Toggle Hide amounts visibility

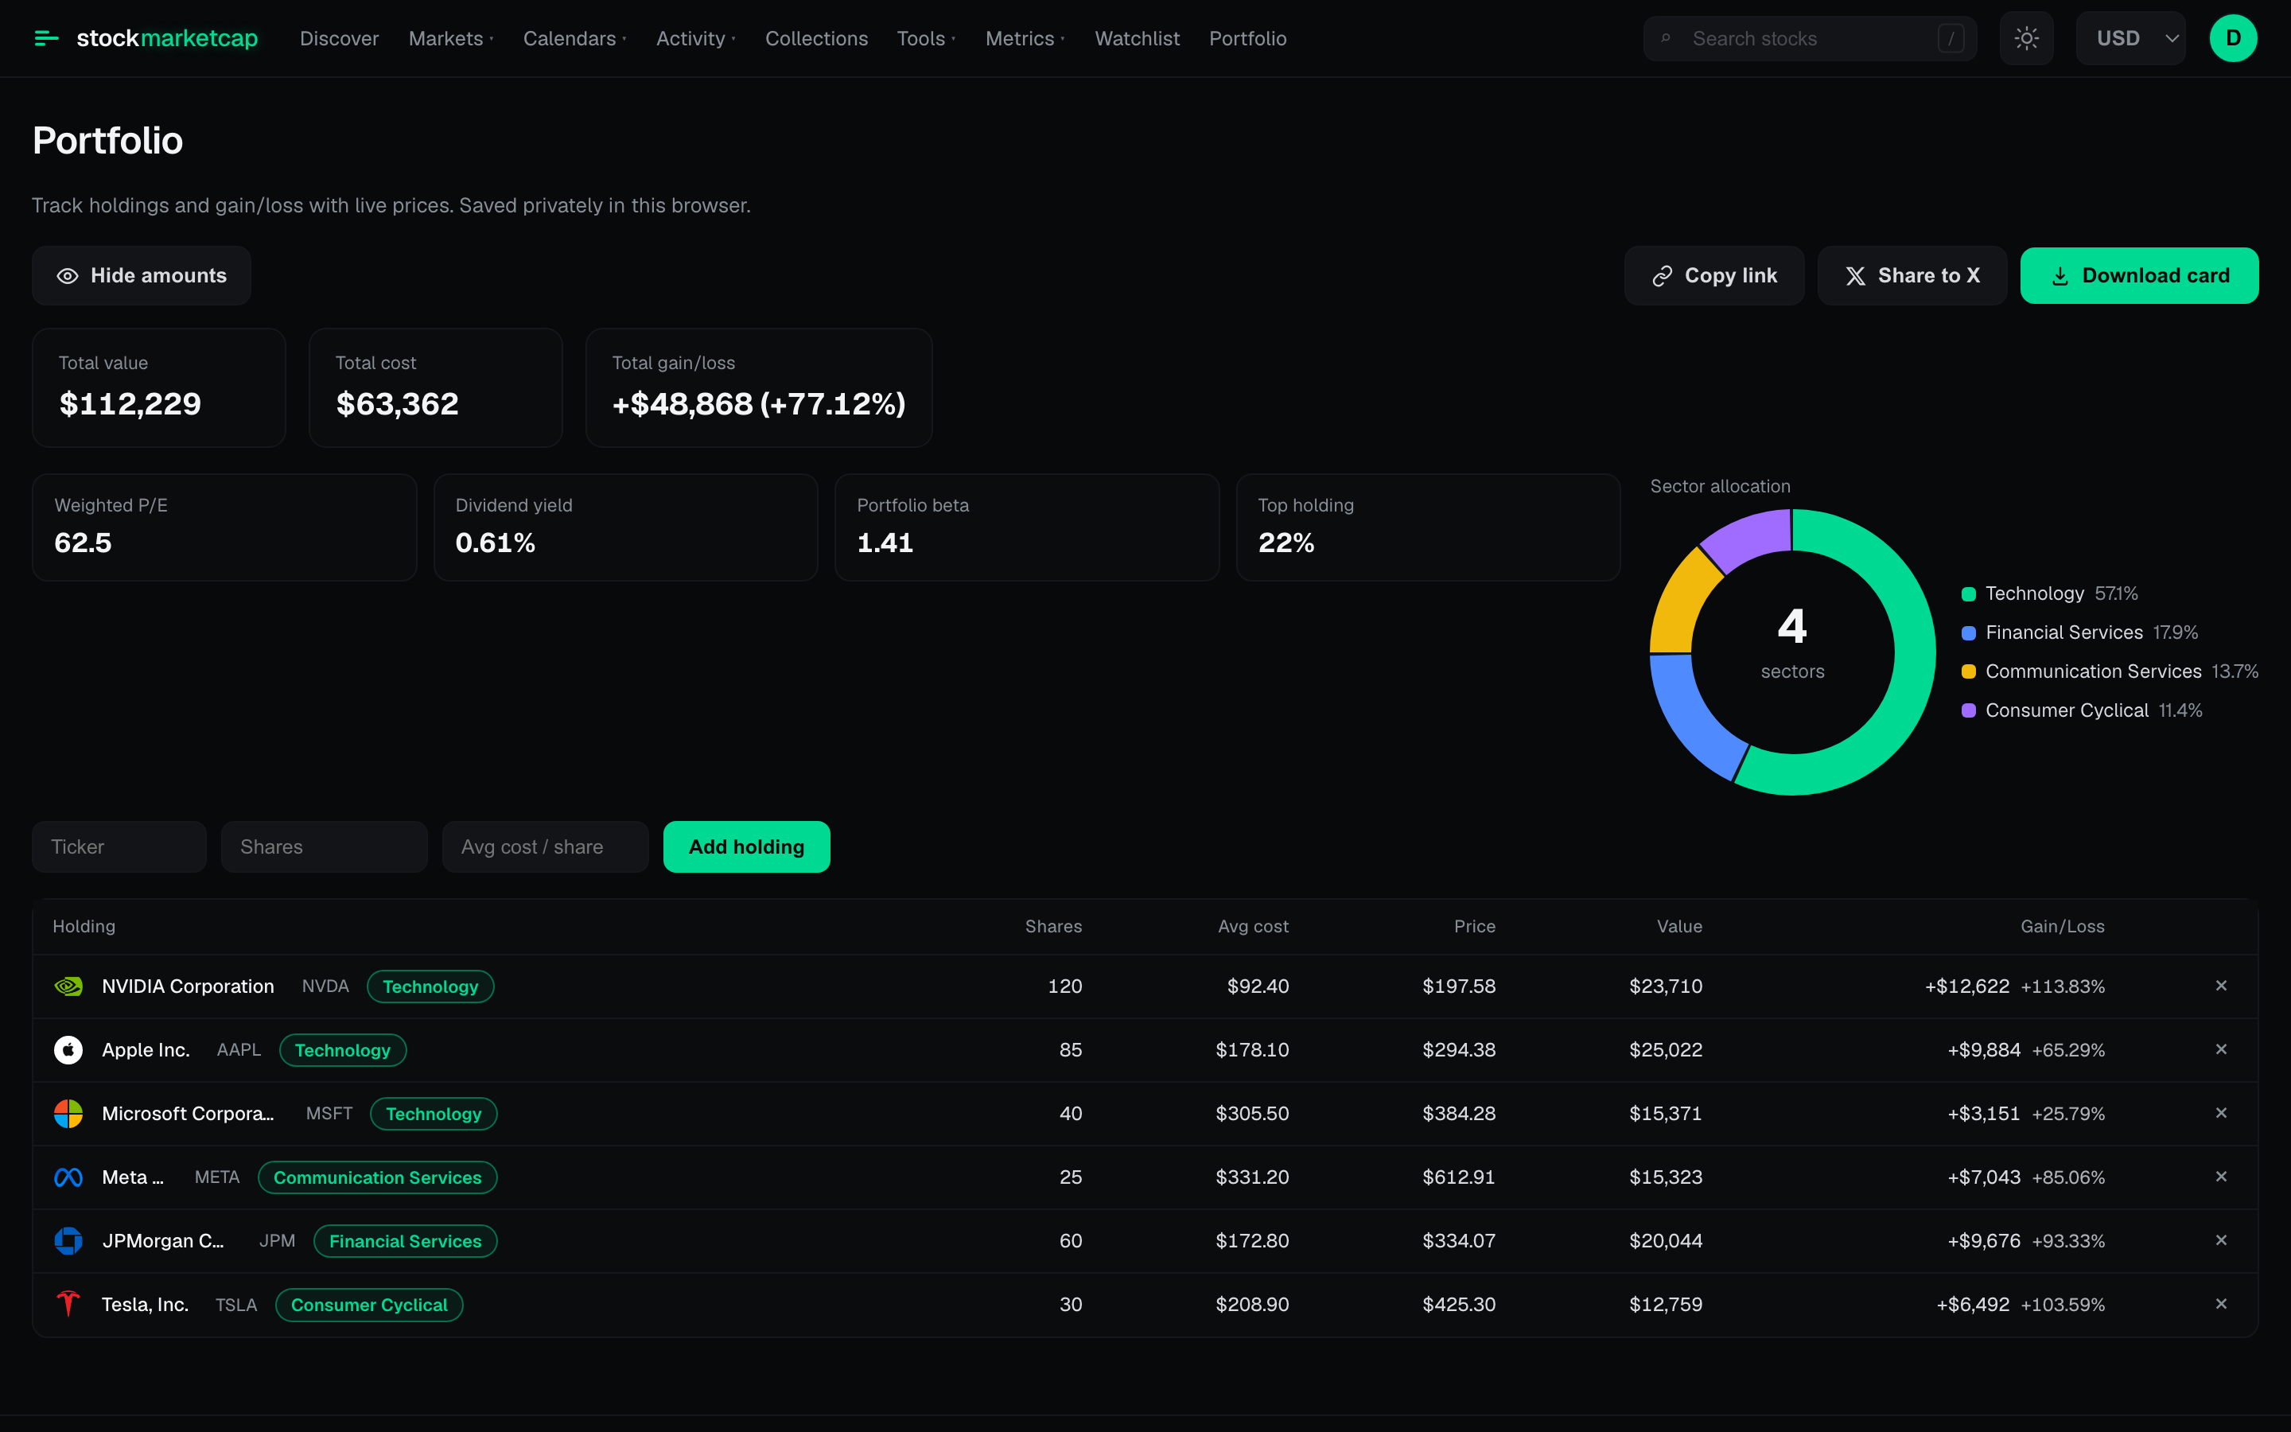point(141,275)
